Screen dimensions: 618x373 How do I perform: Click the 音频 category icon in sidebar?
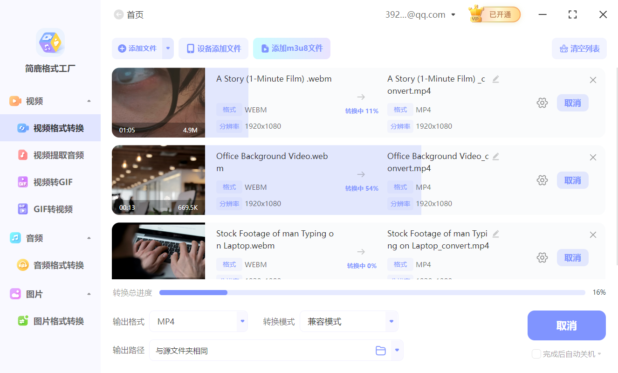click(x=15, y=238)
